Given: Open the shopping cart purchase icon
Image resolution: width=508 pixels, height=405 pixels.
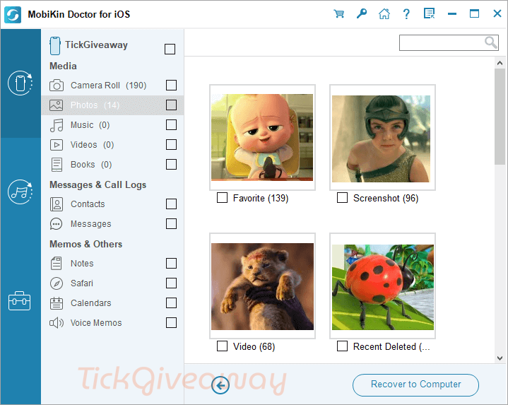Looking at the screenshot, I should [339, 13].
